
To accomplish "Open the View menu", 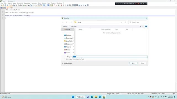I will click(x=14, y=3).
